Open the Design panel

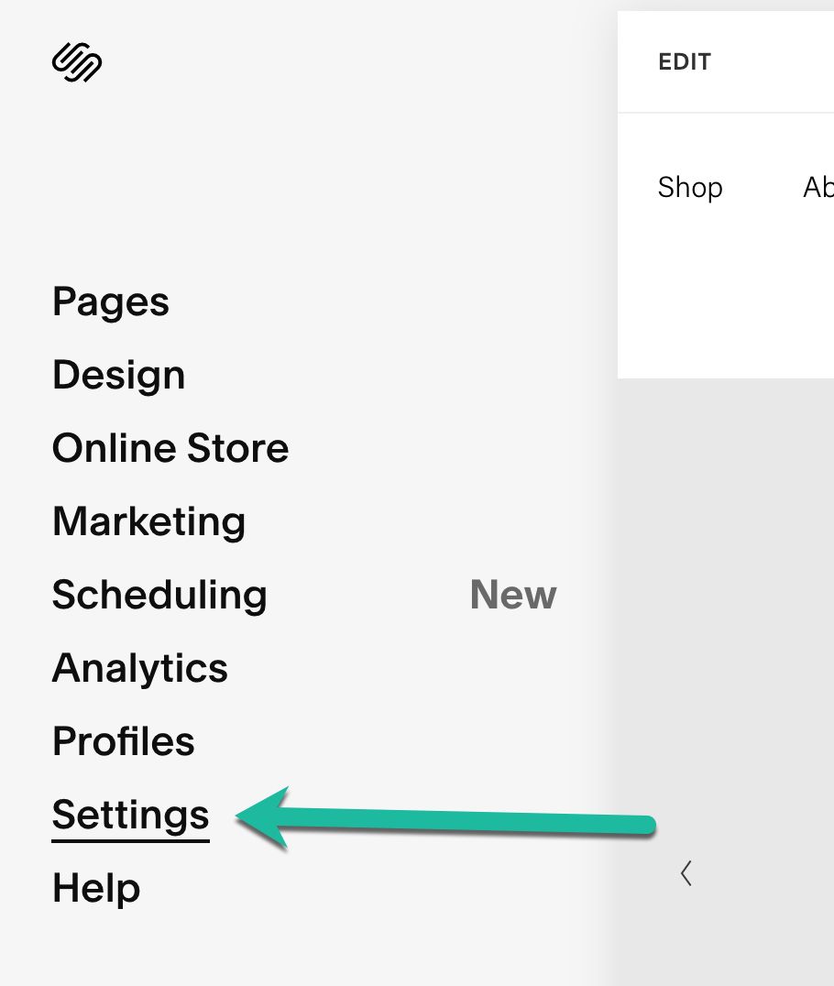click(119, 374)
